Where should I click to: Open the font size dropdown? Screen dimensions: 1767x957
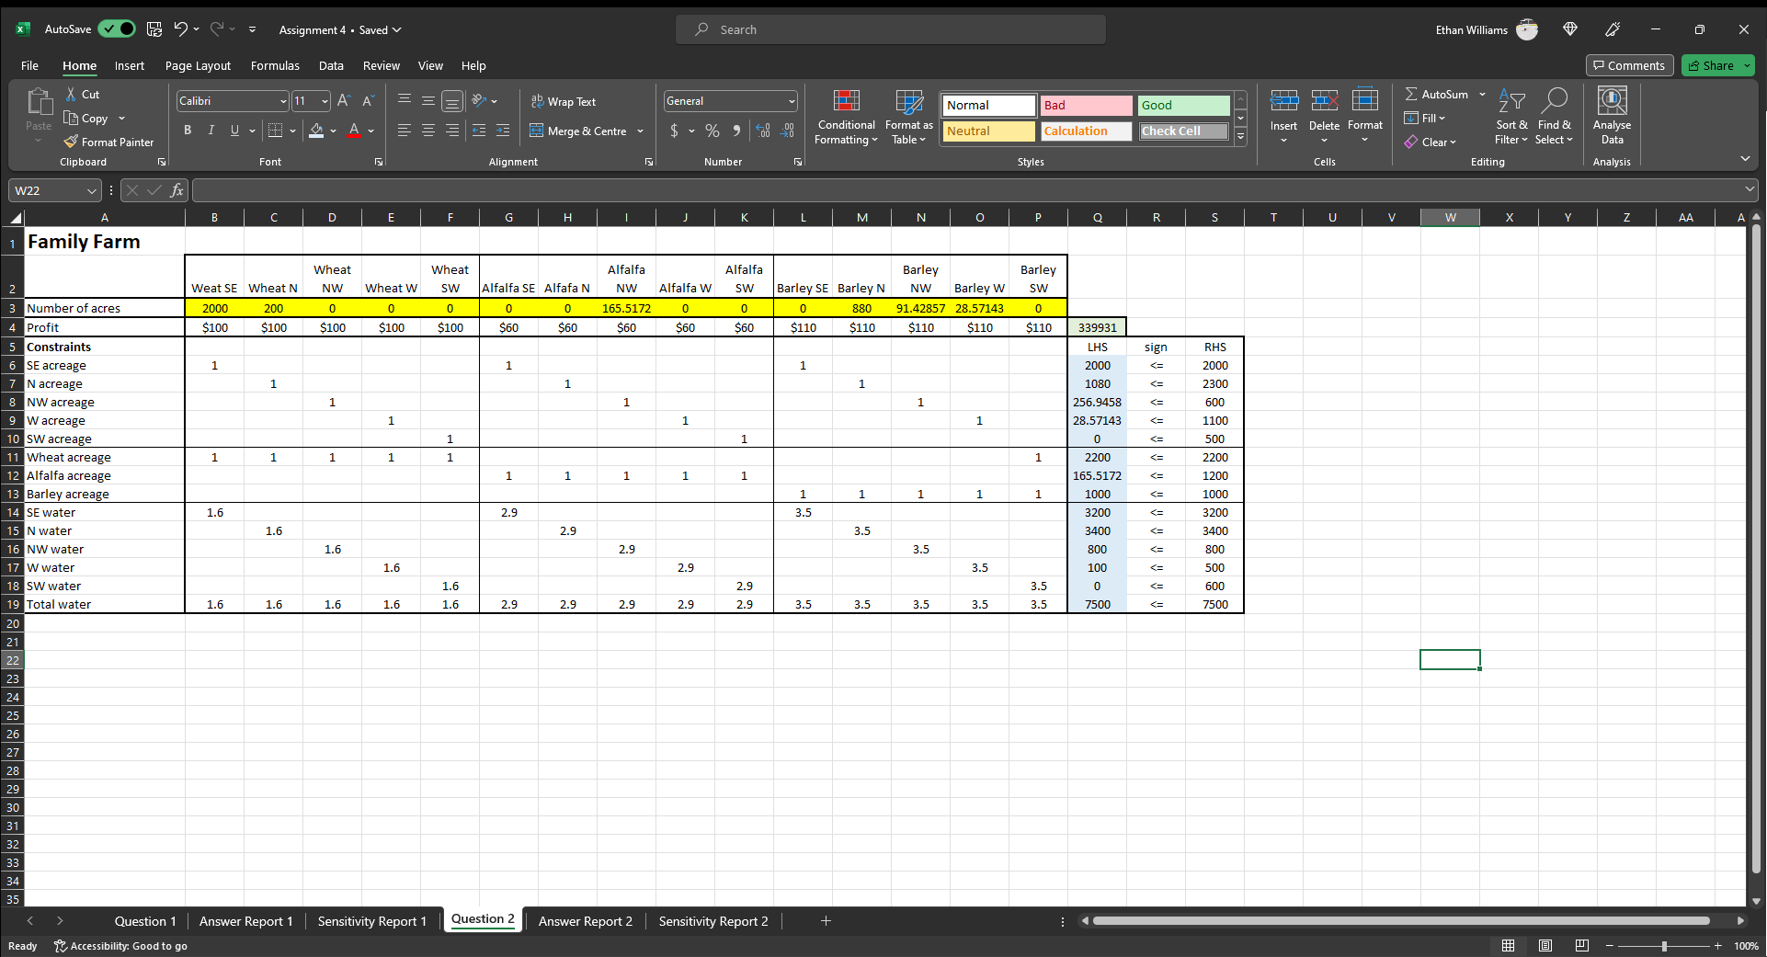tap(323, 101)
